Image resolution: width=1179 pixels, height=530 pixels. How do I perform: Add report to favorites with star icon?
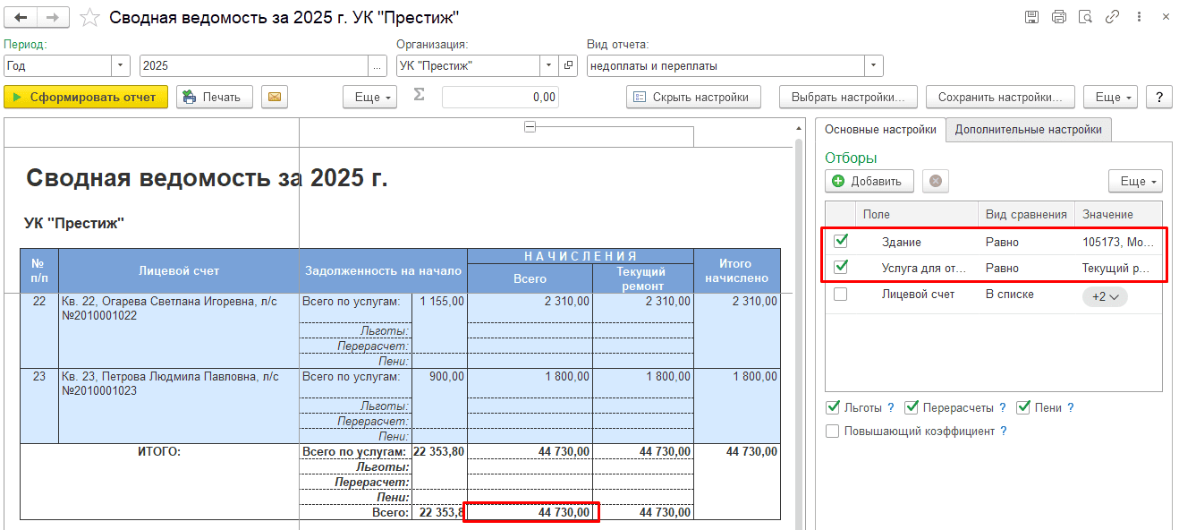tap(89, 18)
